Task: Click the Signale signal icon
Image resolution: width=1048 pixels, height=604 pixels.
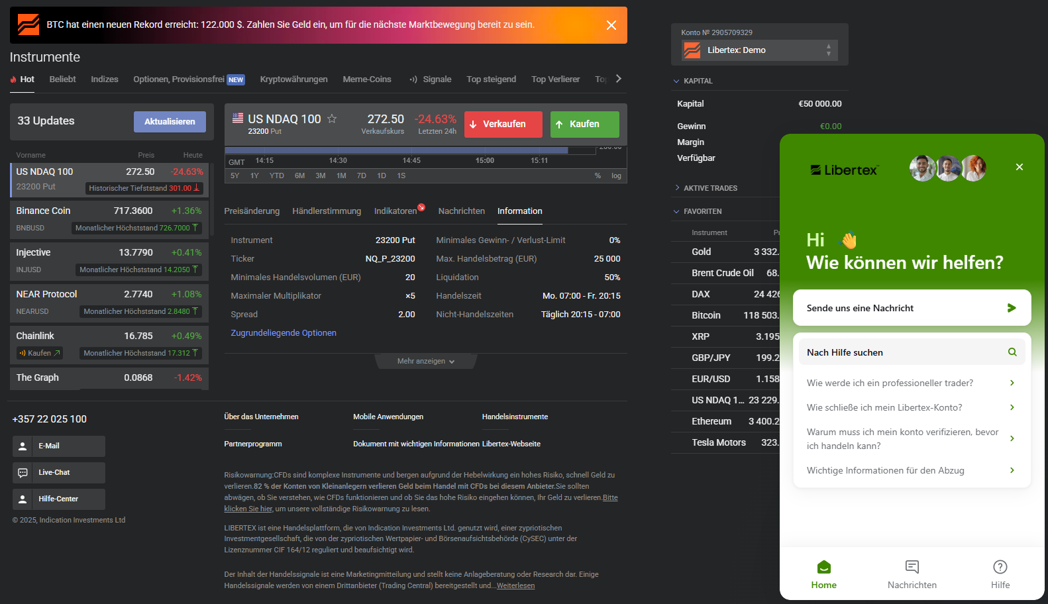Action: pos(413,79)
